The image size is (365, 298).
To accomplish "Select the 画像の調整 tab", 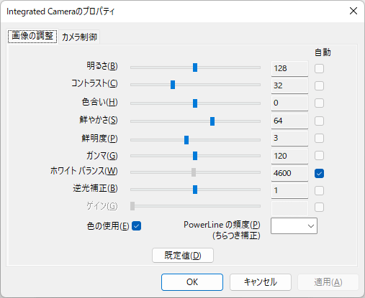I will click(x=32, y=37).
